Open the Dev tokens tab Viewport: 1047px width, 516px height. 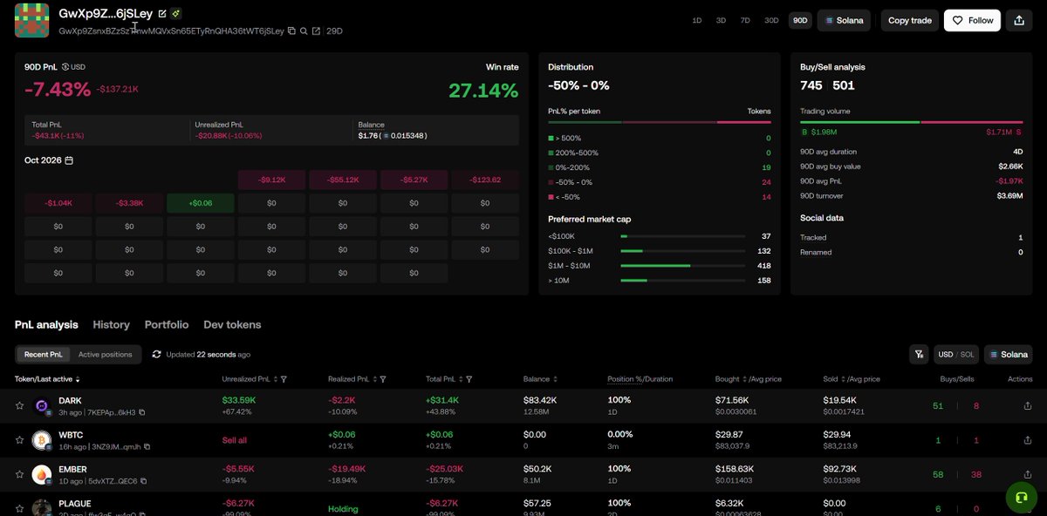click(x=232, y=325)
